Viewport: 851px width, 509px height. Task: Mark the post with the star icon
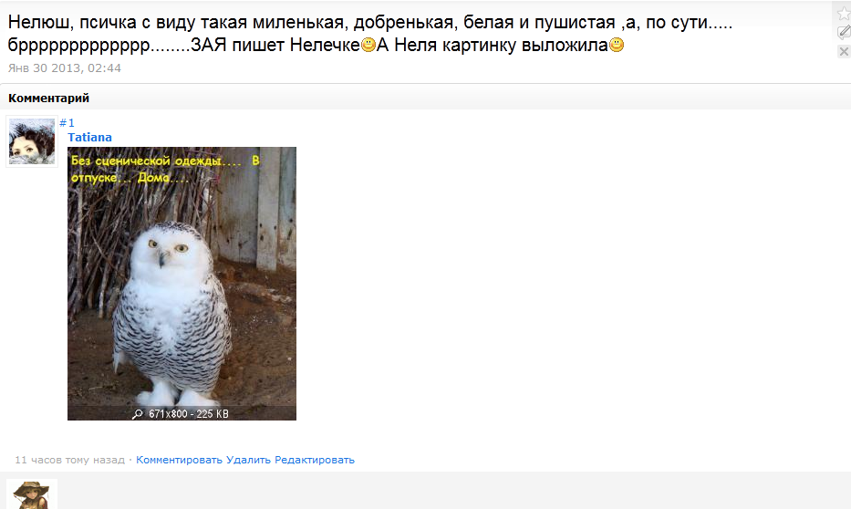(x=844, y=14)
